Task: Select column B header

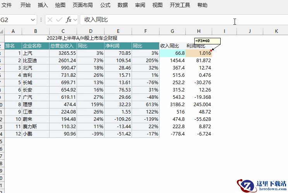Action: coord(36,31)
